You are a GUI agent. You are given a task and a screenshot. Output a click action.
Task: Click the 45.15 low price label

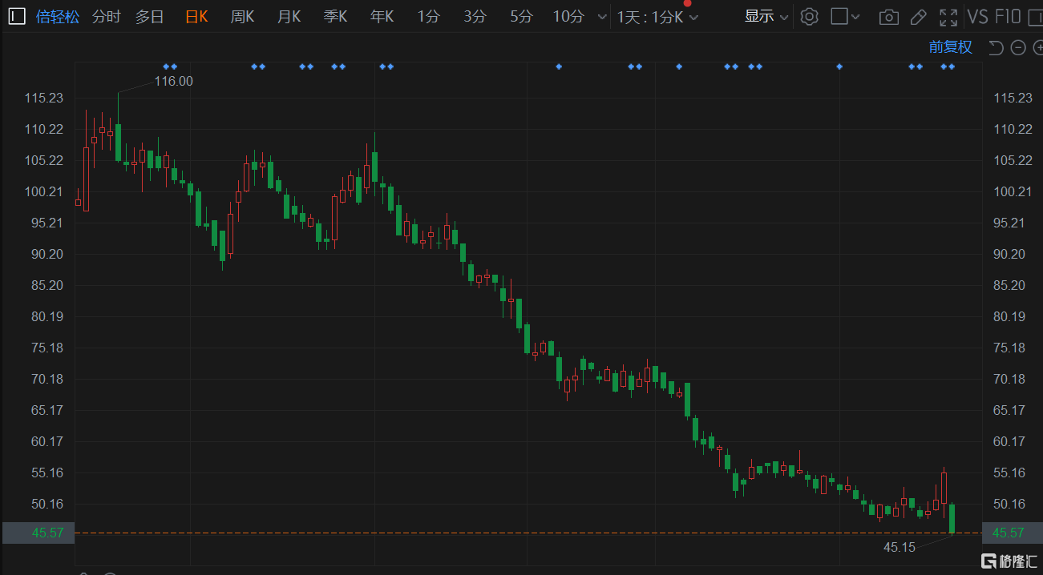pyautogui.click(x=899, y=548)
